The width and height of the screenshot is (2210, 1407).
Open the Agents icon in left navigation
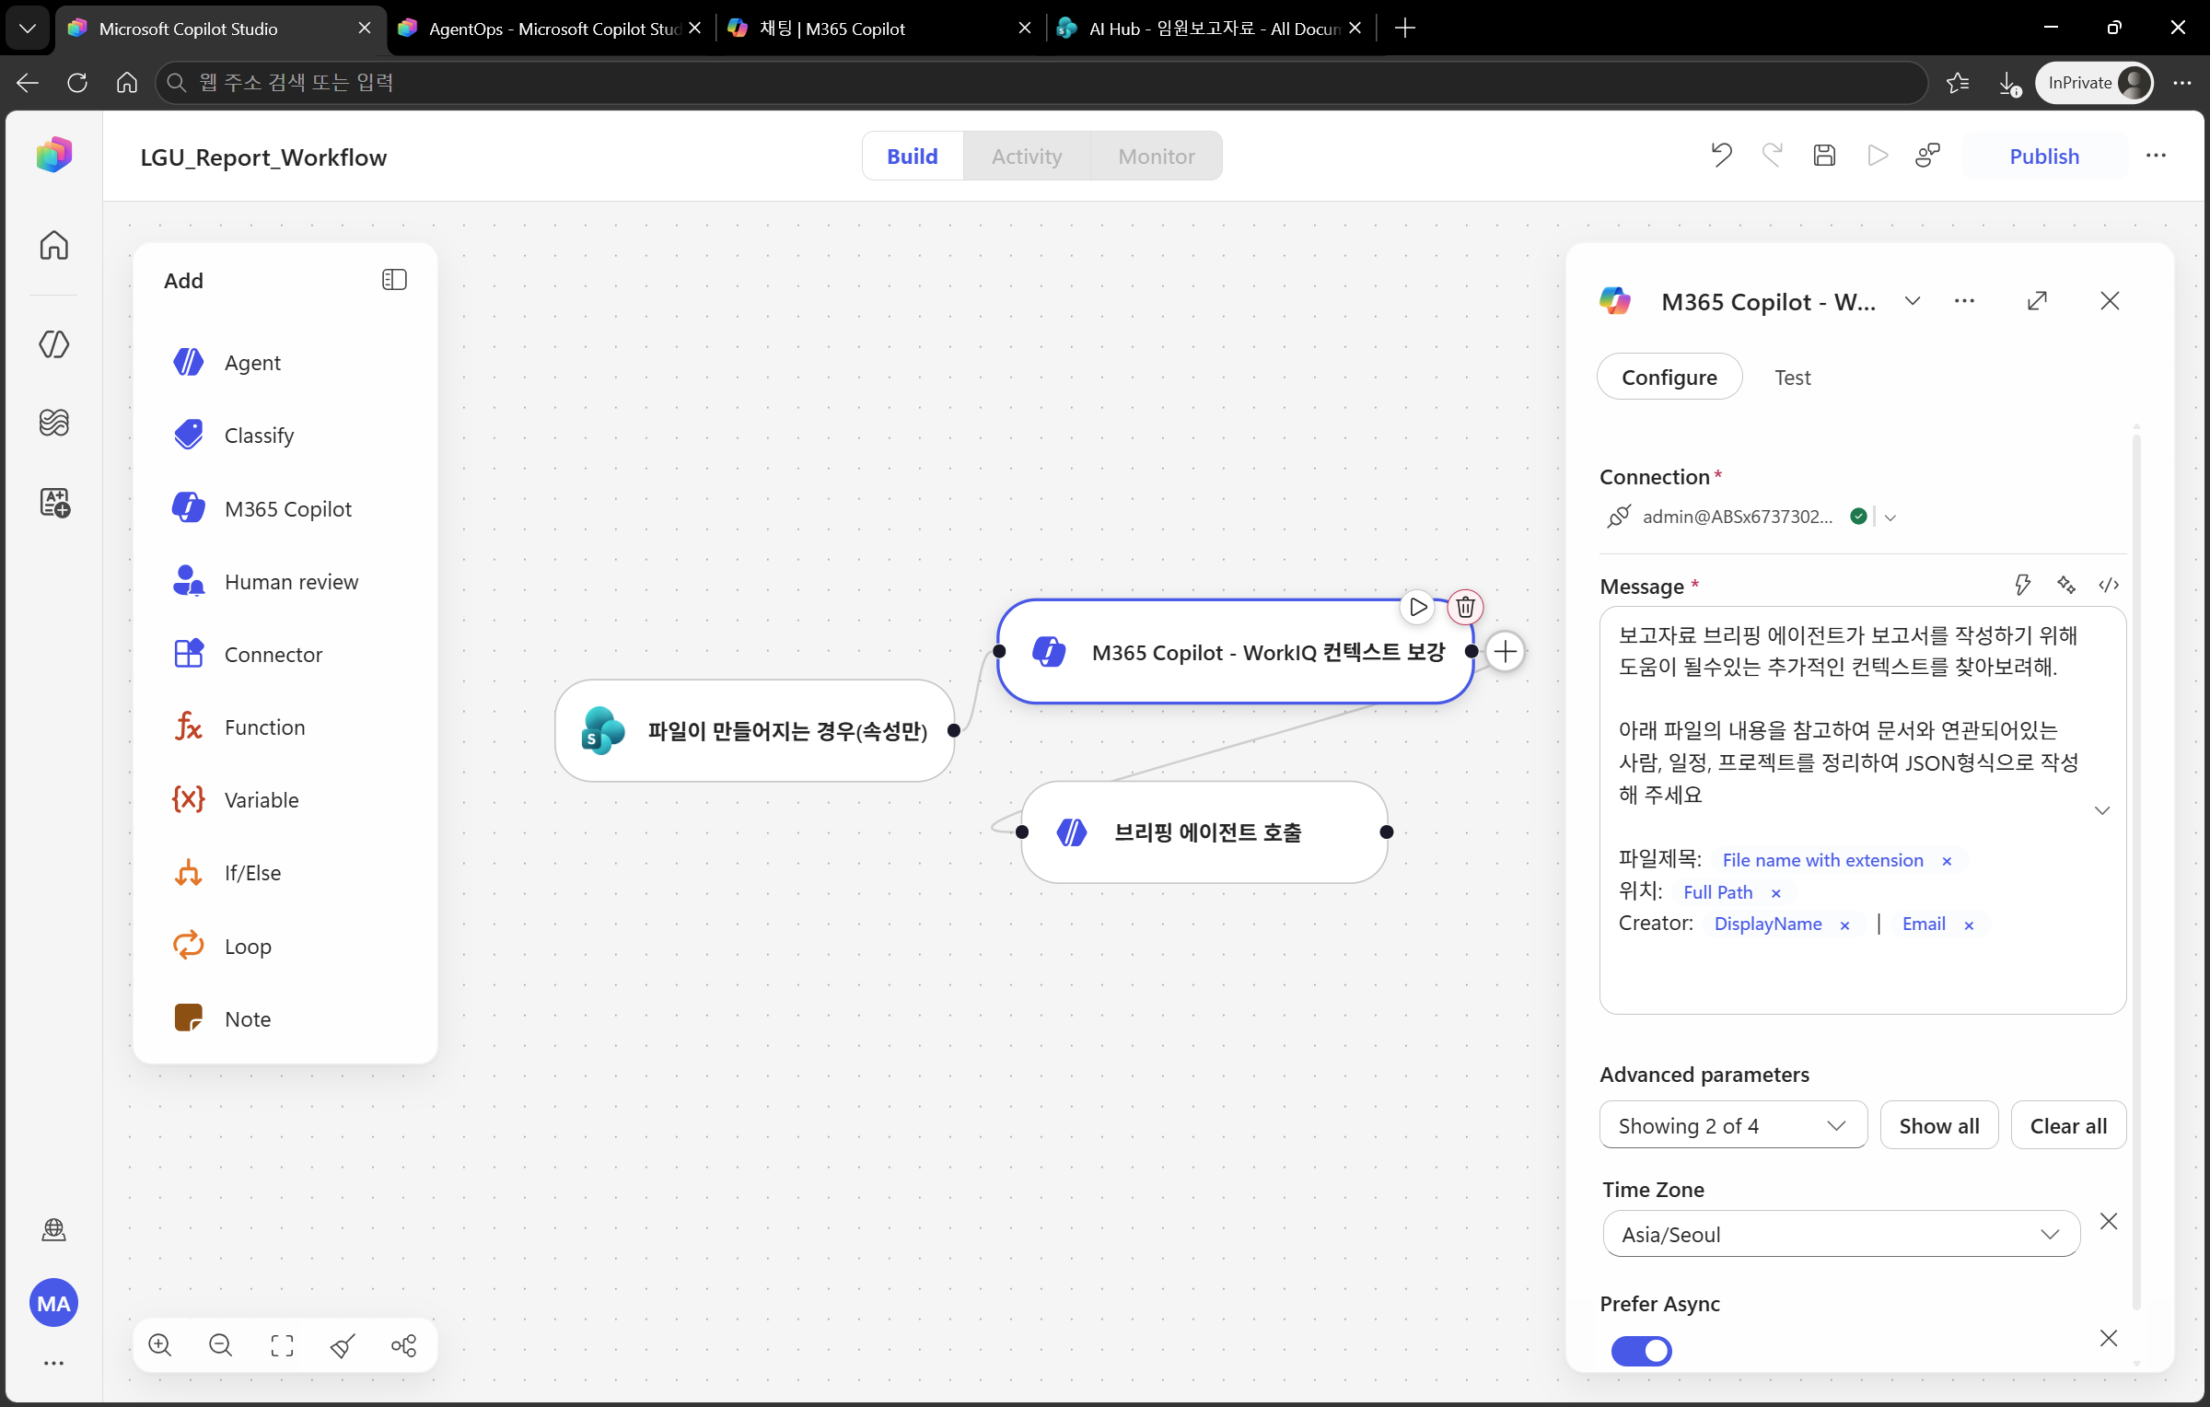pyautogui.click(x=54, y=343)
